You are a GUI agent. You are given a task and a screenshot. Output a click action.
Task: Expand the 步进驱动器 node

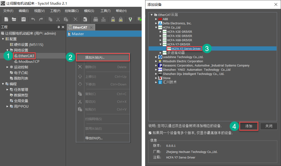[x=161, y=53]
